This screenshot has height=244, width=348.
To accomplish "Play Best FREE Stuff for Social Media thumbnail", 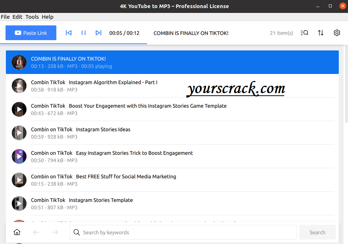I will (x=19, y=180).
